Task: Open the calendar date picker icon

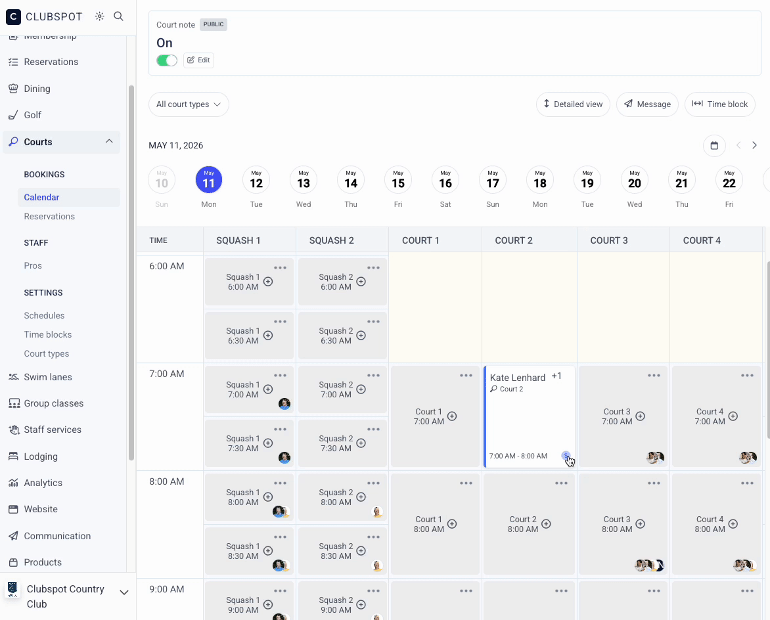Action: (714, 146)
